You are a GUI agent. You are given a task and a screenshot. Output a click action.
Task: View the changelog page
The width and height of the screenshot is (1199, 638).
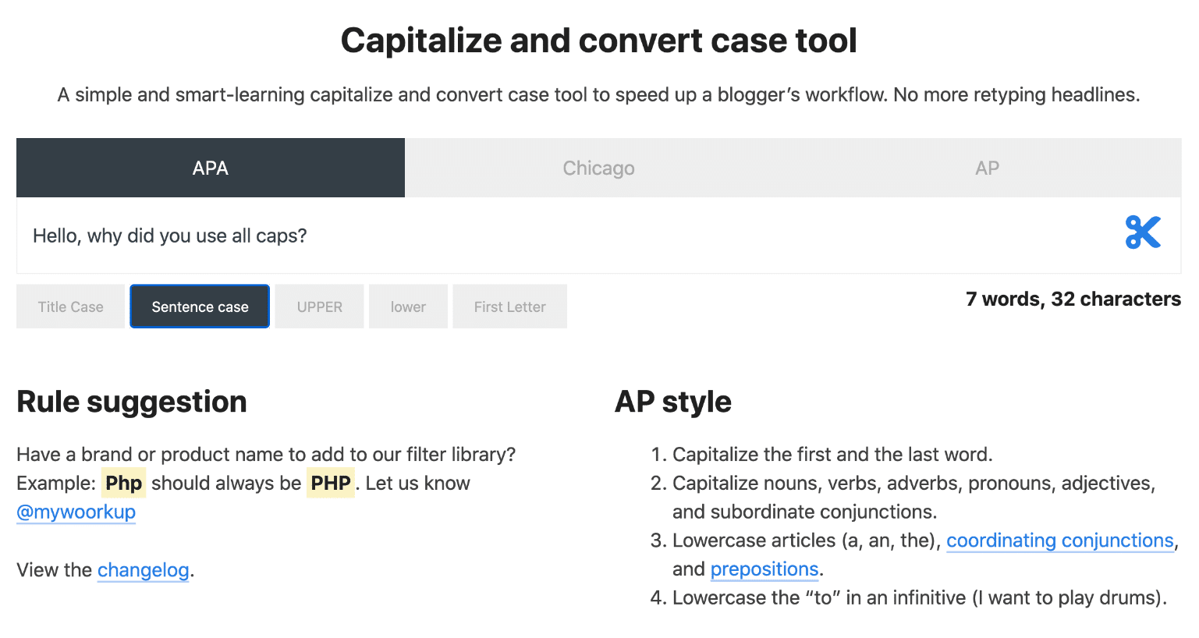click(144, 570)
